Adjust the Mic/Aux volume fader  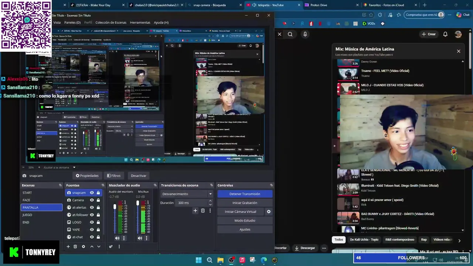point(137,203)
